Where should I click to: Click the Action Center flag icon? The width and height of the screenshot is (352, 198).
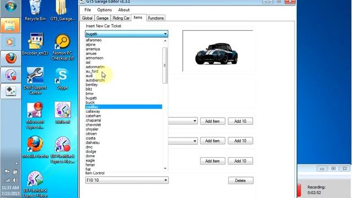point(7,172)
